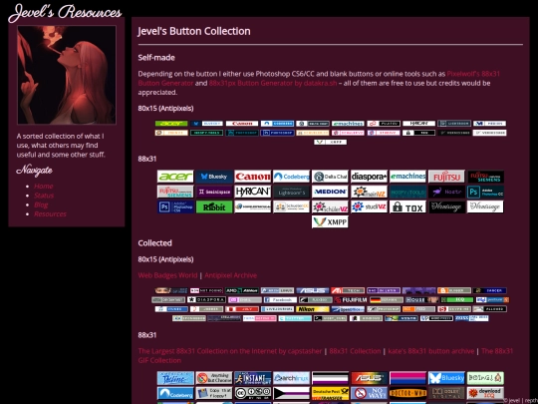This screenshot has width=538, height=404.
Task: Click the Dolby Digital button
Action: point(446,393)
